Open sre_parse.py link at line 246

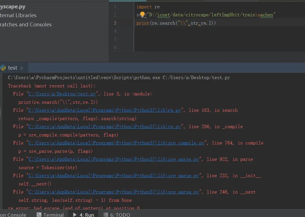tap(114, 192)
